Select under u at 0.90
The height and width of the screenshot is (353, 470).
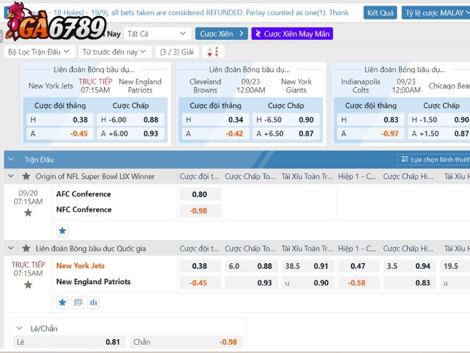(308, 283)
